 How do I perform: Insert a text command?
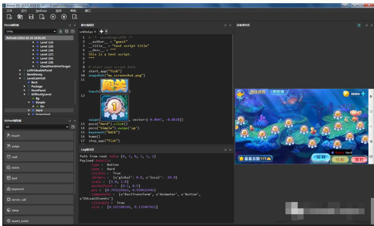[x=39, y=178]
